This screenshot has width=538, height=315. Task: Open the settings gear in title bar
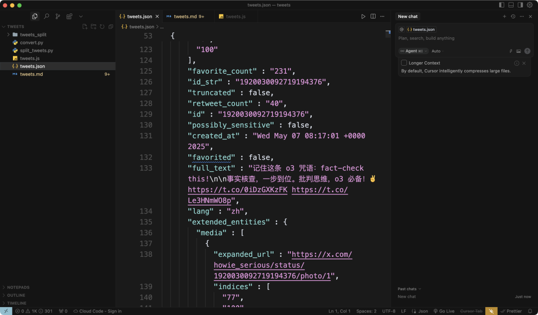(530, 5)
